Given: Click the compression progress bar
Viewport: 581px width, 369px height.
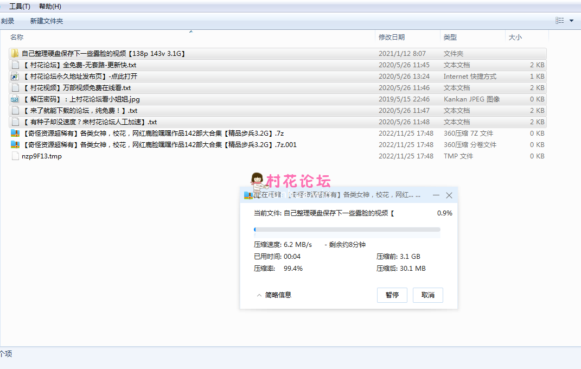Looking at the screenshot, I should point(347,230).
